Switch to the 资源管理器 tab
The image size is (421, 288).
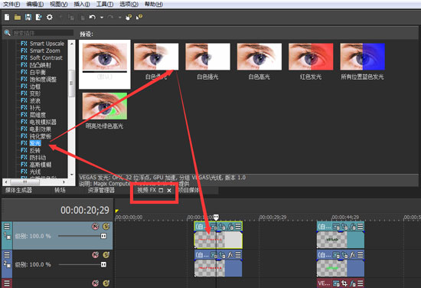click(x=101, y=190)
